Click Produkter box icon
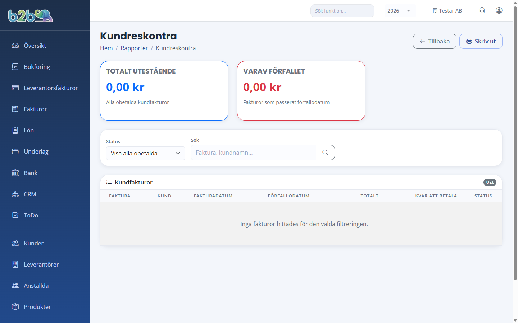Viewport: 518px width, 323px height. pyautogui.click(x=15, y=307)
